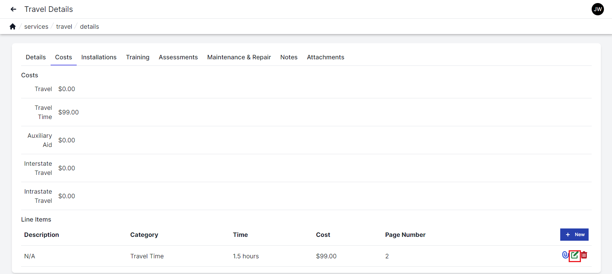Viewport: 612px width, 274px height.
Task: Show the Attachments tab
Action: pos(326,57)
